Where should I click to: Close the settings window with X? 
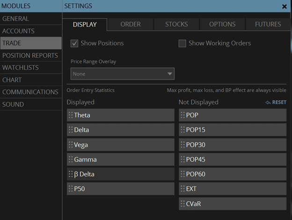point(285,7)
